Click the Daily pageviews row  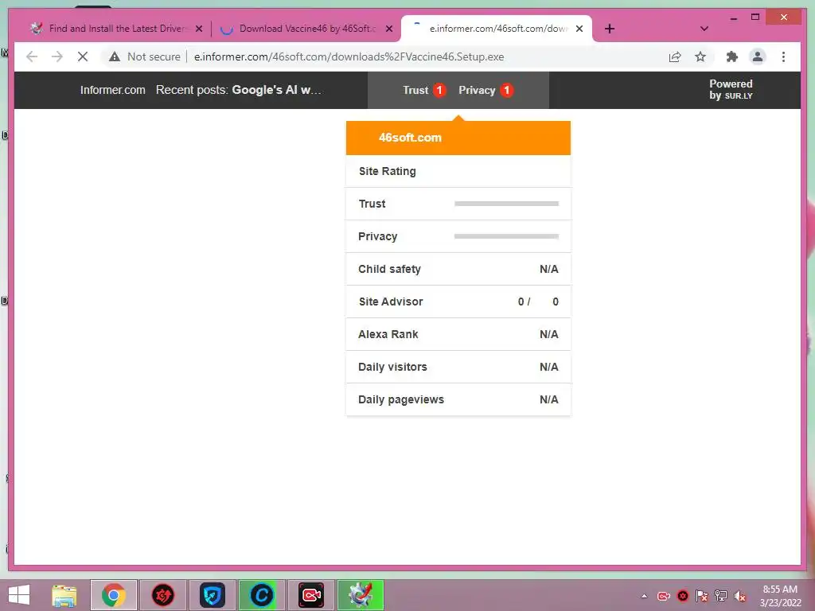click(458, 399)
